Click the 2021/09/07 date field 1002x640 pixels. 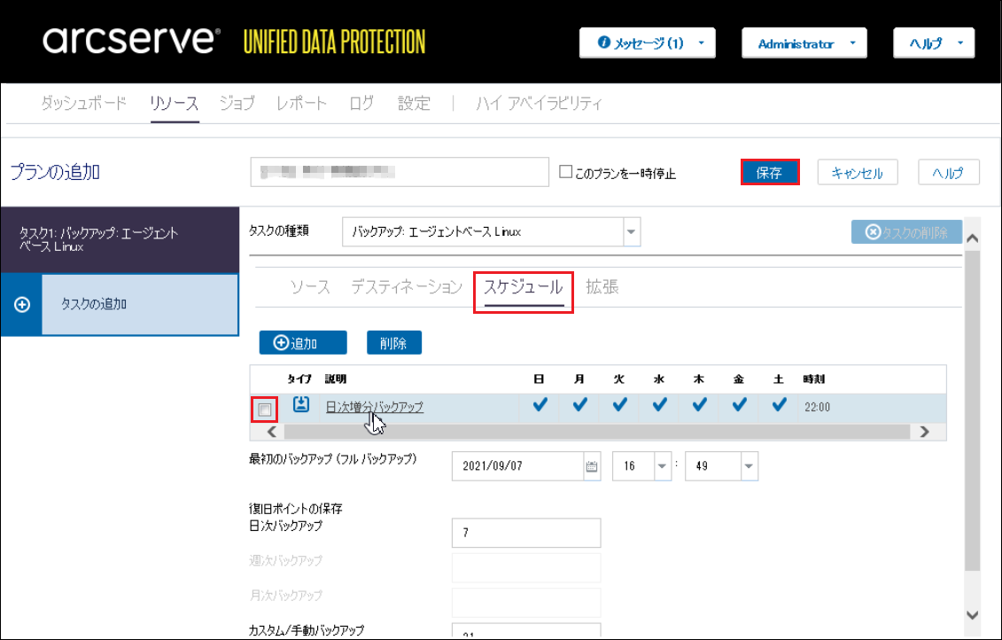[517, 466]
